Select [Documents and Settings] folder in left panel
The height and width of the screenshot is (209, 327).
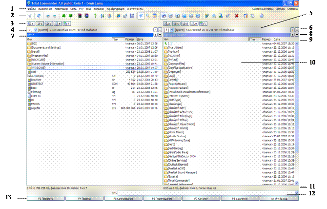tap(95, 47)
